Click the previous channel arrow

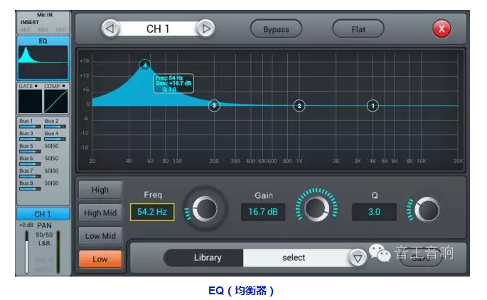point(109,29)
